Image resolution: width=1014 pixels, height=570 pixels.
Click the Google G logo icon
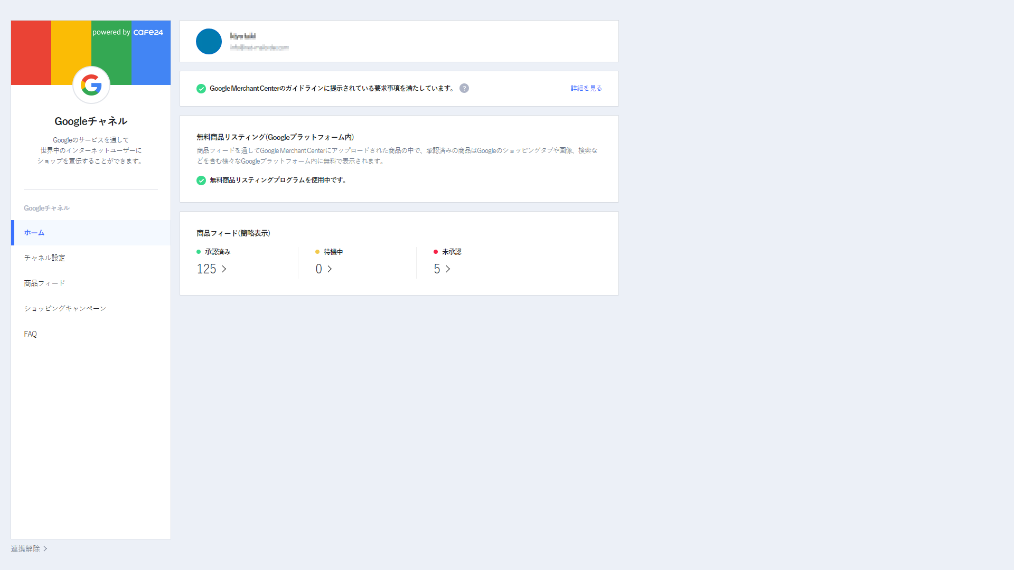(x=91, y=85)
